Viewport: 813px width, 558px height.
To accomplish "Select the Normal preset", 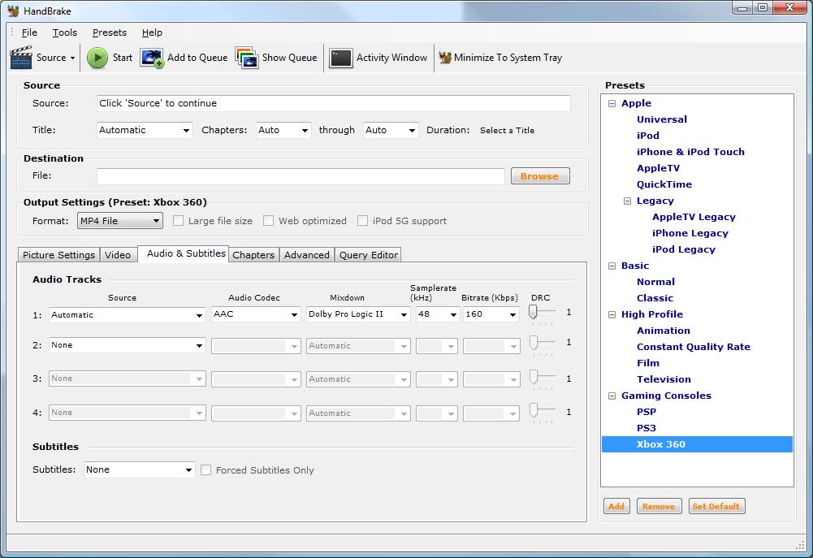I will (x=655, y=282).
